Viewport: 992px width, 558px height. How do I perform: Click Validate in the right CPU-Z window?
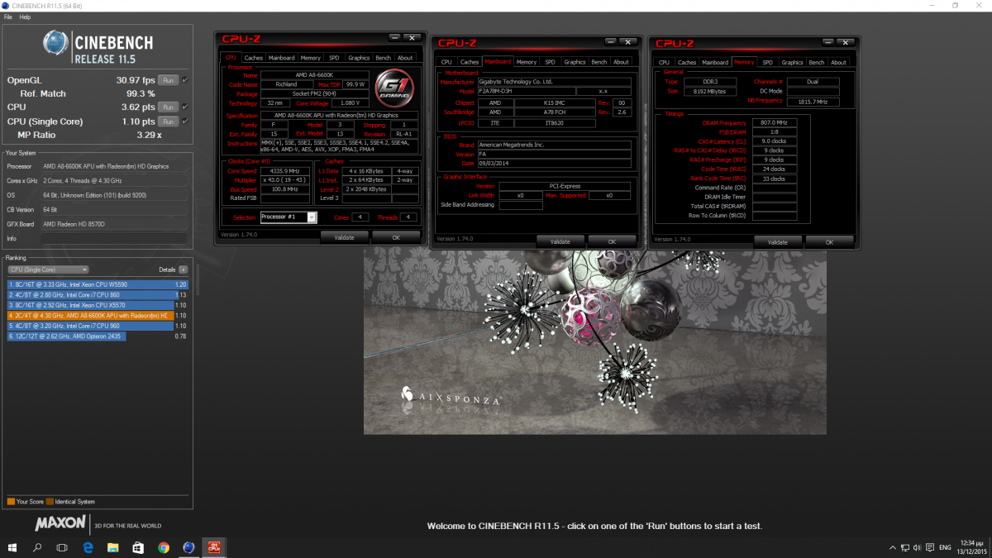point(778,242)
